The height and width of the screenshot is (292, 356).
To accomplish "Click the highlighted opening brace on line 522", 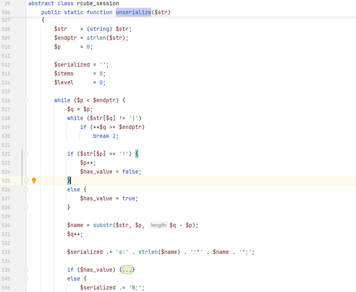I will [137, 154].
